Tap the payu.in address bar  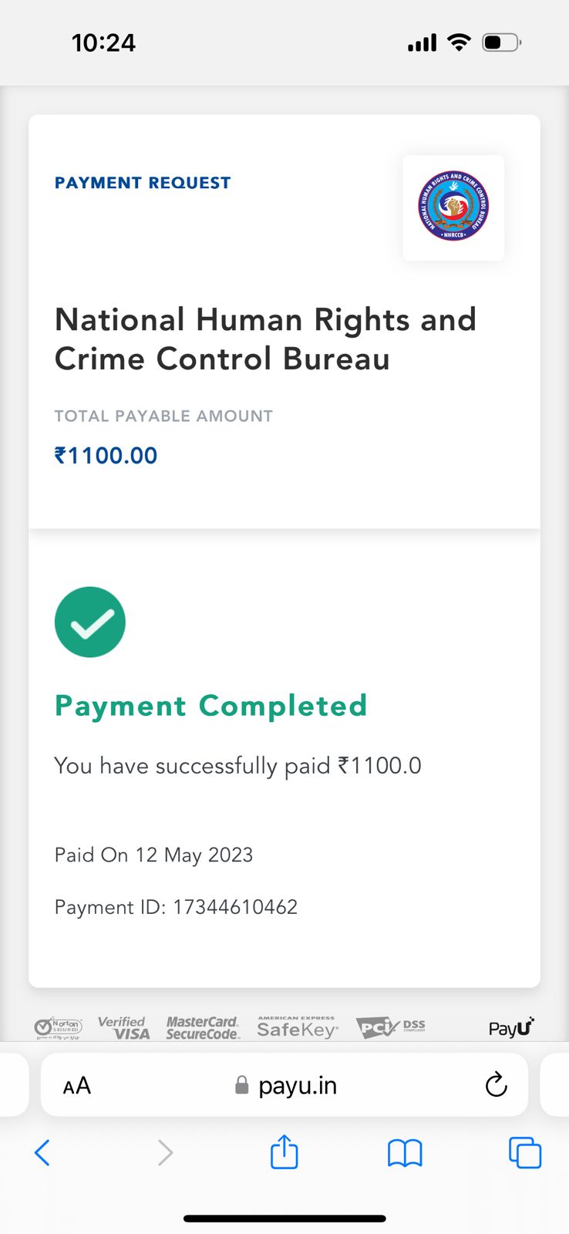coord(298,1086)
